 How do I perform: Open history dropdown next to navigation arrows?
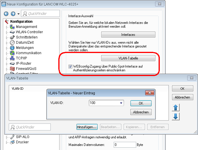coord(19,14)
